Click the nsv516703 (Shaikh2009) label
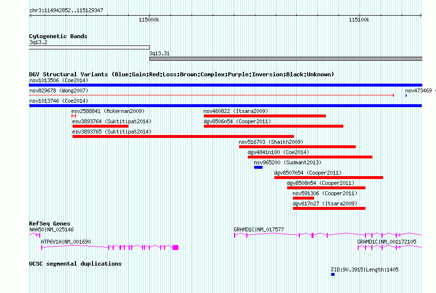 coord(271,142)
